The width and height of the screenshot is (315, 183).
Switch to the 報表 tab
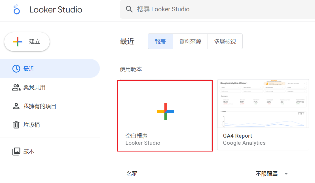pos(160,41)
